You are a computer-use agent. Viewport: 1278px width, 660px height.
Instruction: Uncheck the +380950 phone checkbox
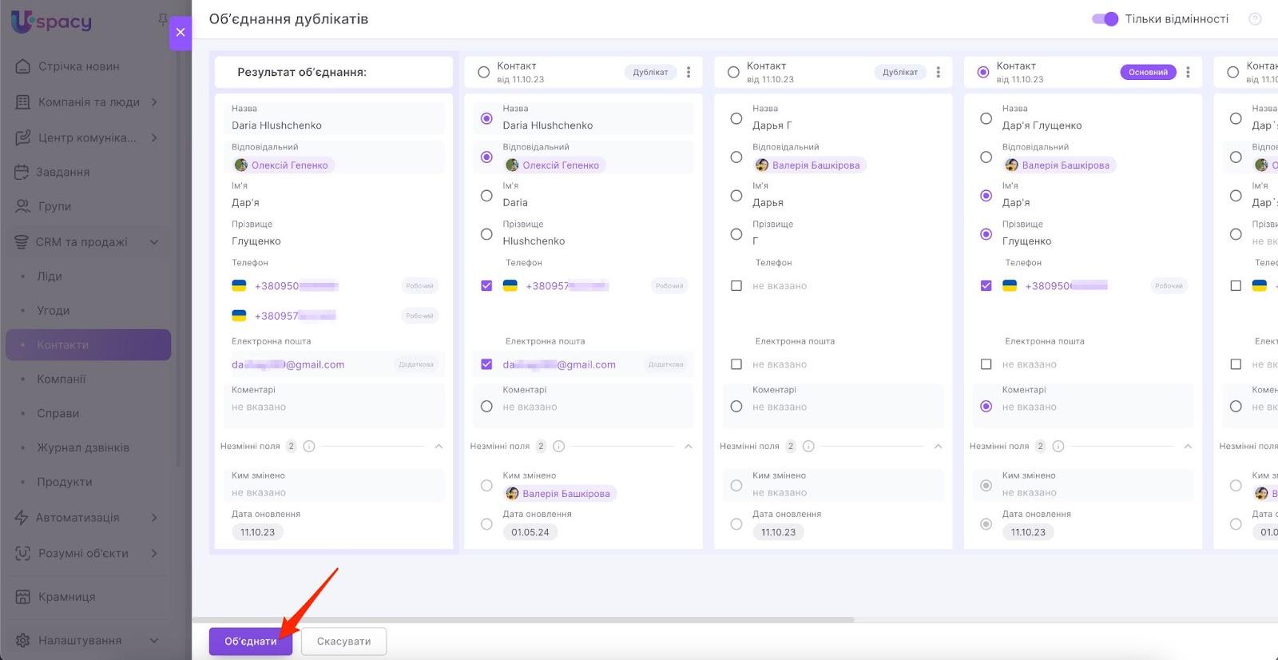pyautogui.click(x=986, y=285)
